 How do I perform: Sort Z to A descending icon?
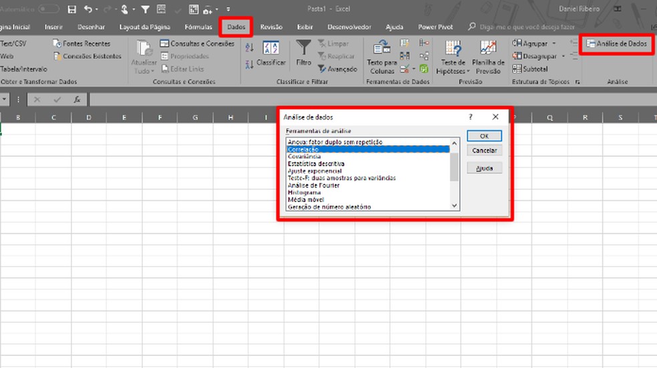click(x=250, y=65)
